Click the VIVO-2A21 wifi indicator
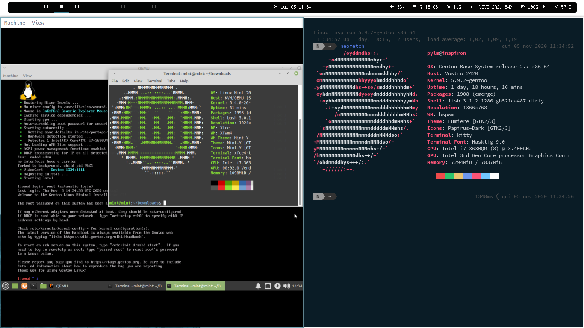Screen dimensions: 584x328 (x=492, y=7)
